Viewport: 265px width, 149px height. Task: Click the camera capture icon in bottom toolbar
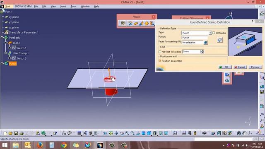click(x=204, y=133)
